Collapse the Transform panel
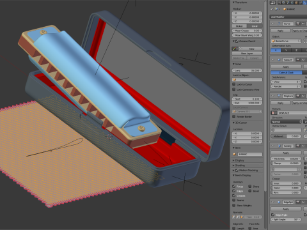307x230 pixels. (233, 3)
